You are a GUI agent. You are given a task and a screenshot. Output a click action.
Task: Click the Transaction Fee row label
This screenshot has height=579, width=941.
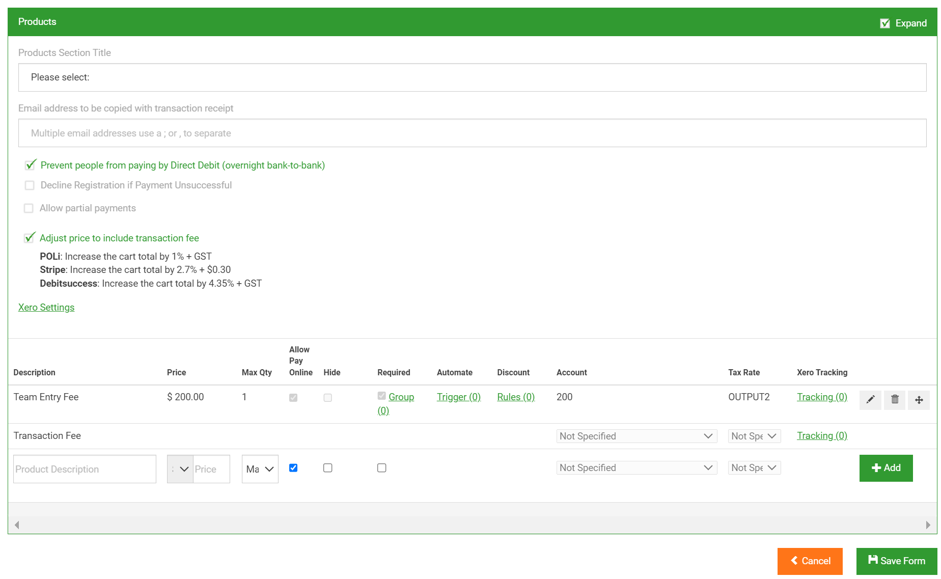(x=47, y=436)
